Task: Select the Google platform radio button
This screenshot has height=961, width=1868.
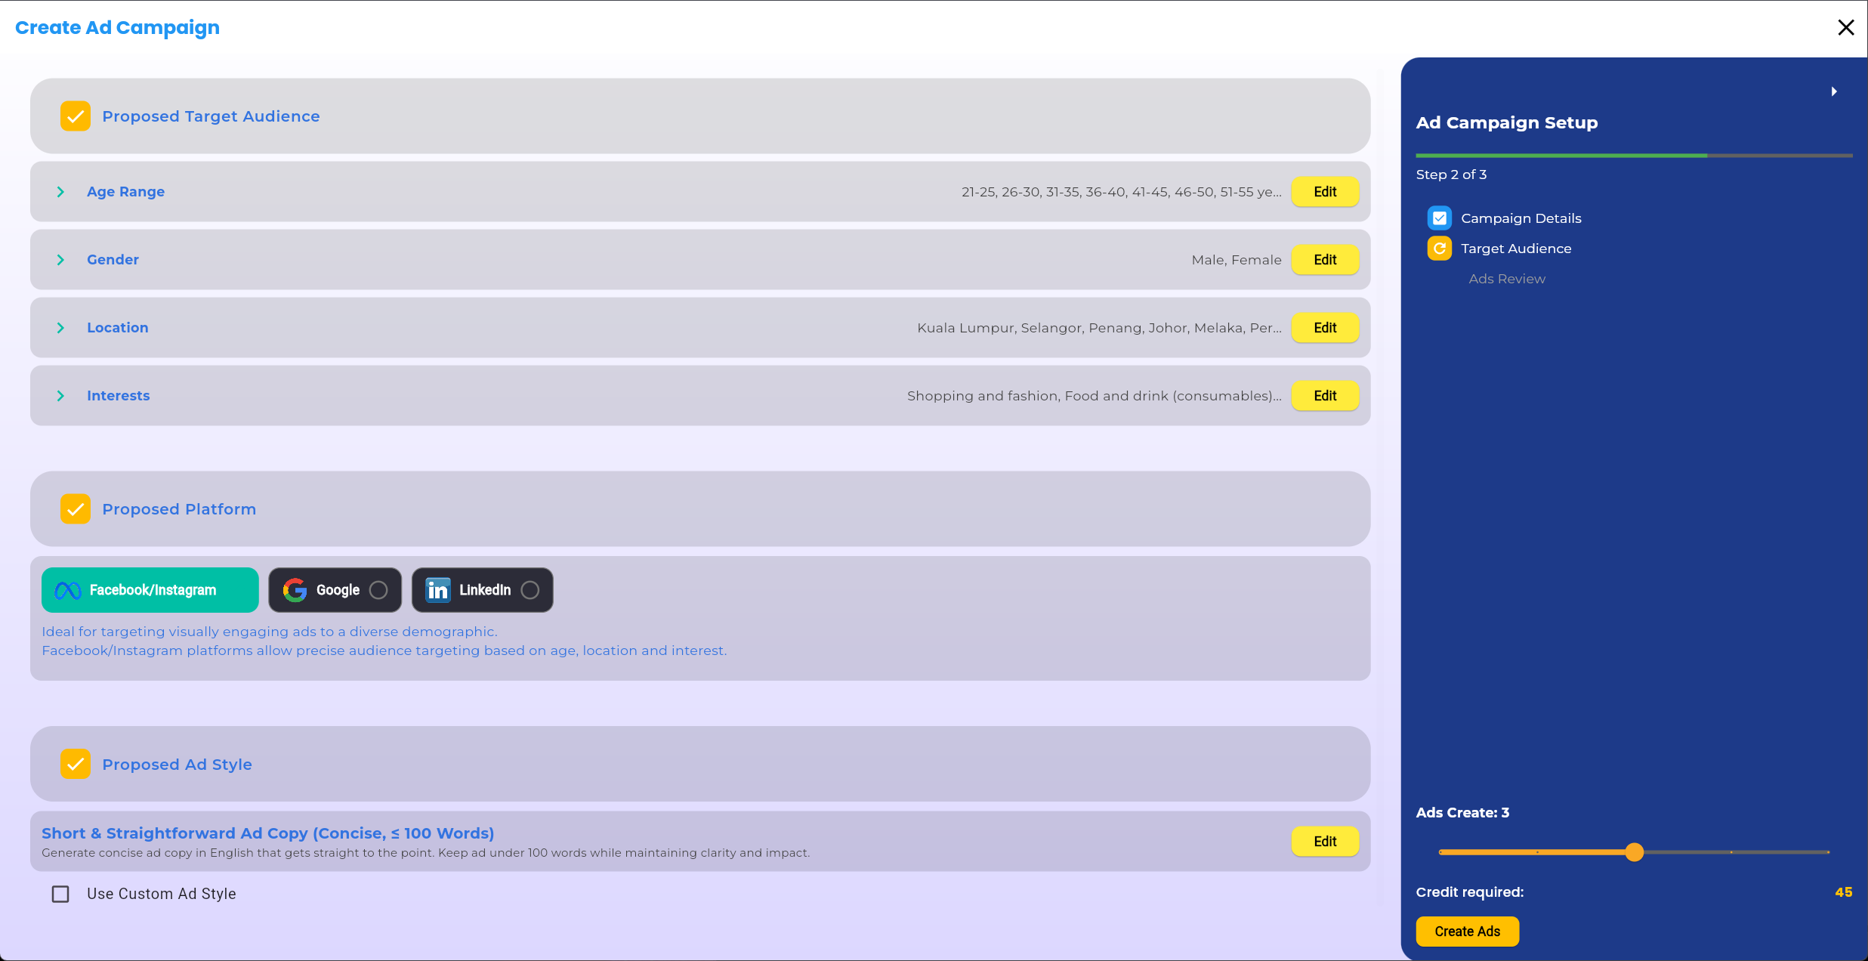Action: pos(378,590)
